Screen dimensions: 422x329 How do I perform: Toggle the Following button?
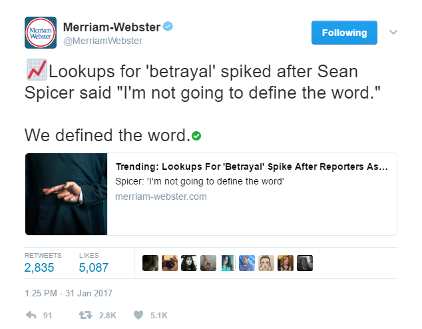(x=344, y=33)
